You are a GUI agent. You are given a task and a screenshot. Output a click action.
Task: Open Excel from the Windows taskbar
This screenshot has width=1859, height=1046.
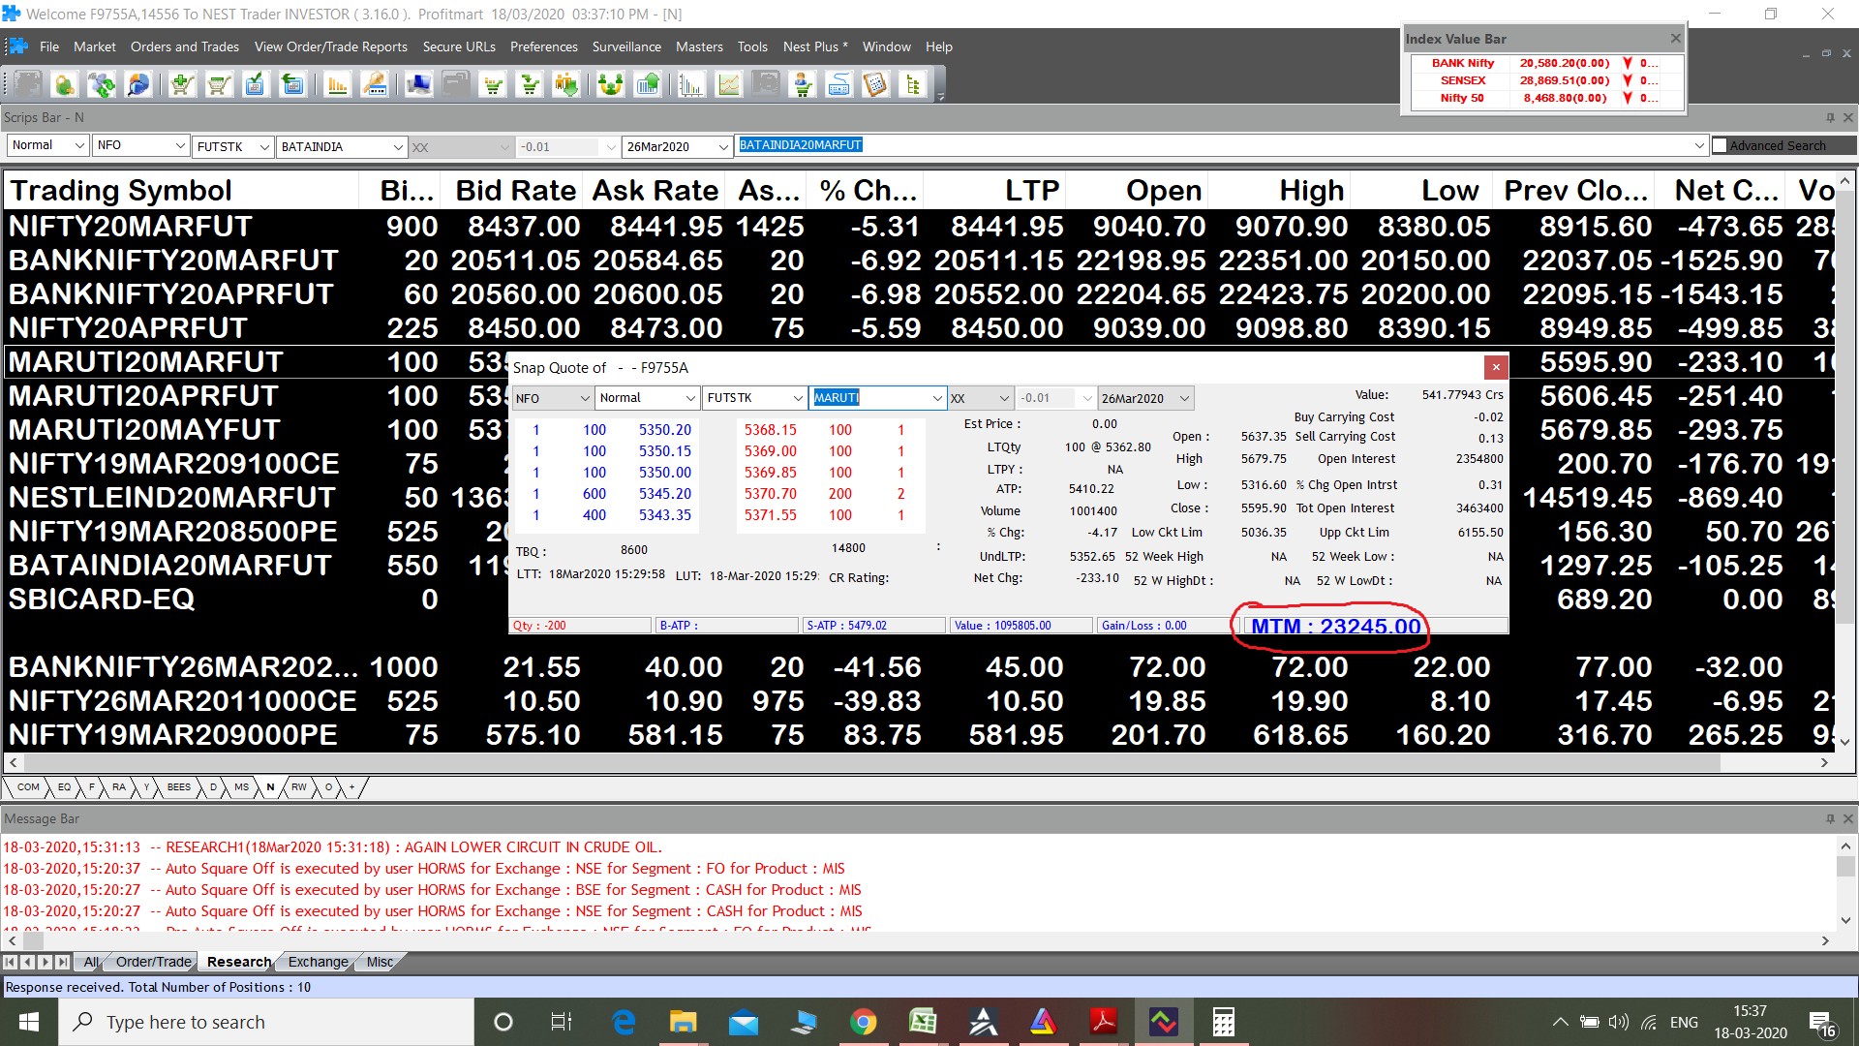[923, 1022]
